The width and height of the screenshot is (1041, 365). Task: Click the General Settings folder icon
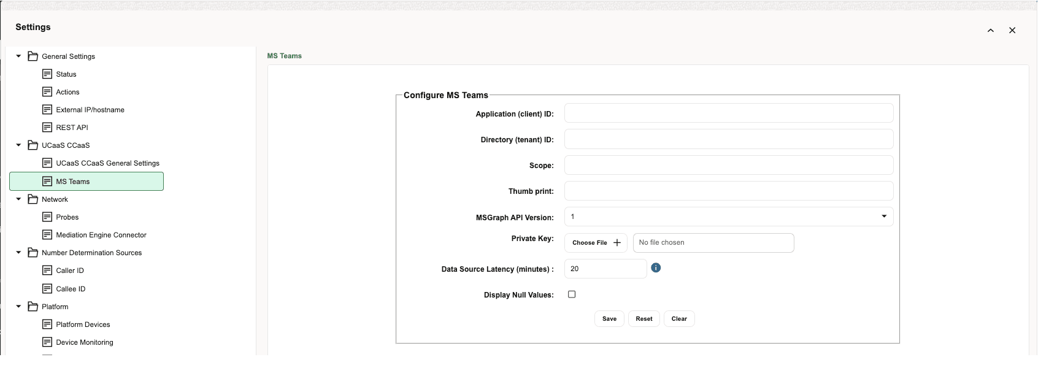33,56
